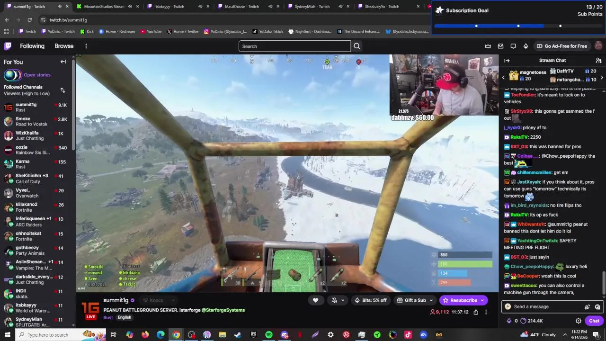Image resolution: width=606 pixels, height=341 pixels.
Task: Open the browser apps grid shortcut
Action: pyautogui.click(x=6, y=31)
